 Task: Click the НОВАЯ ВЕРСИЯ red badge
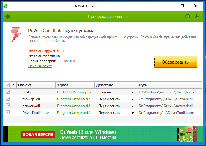tap(38, 134)
